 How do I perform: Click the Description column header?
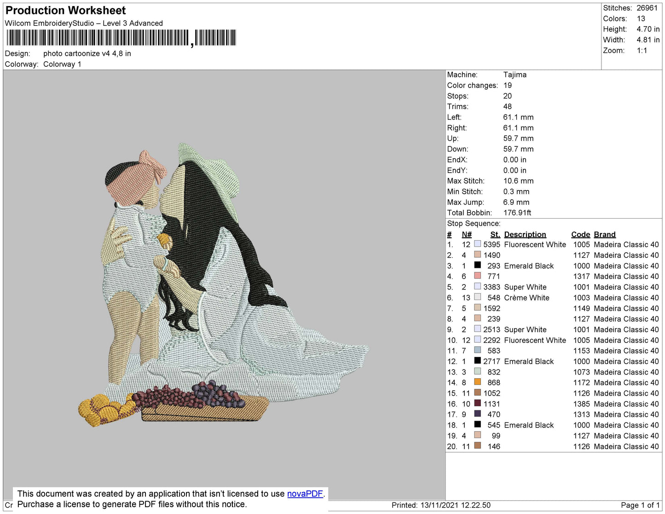[x=525, y=234]
